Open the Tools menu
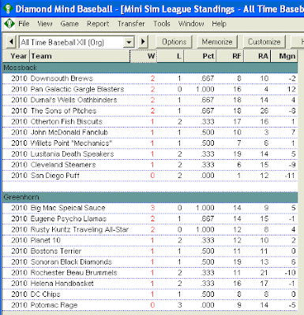The image size is (304, 315). [x=162, y=24]
